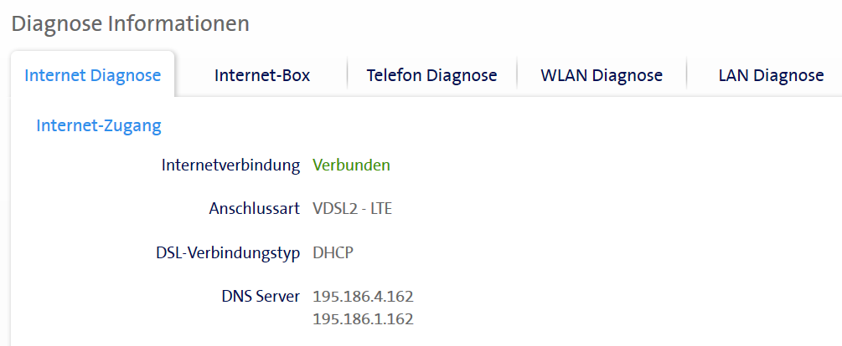Click the DNS Server label
The height and width of the screenshot is (346, 842).
coord(261,296)
